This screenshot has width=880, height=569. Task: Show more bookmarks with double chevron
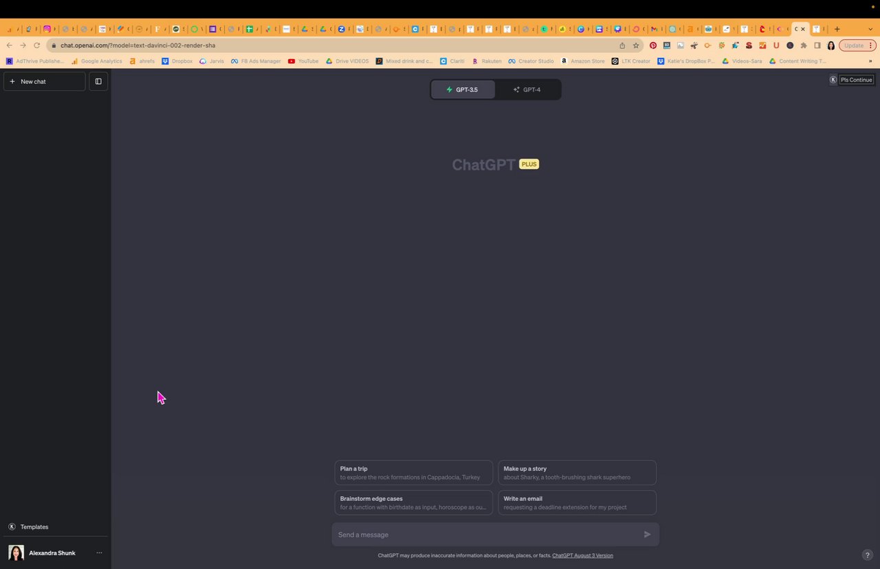tap(870, 61)
